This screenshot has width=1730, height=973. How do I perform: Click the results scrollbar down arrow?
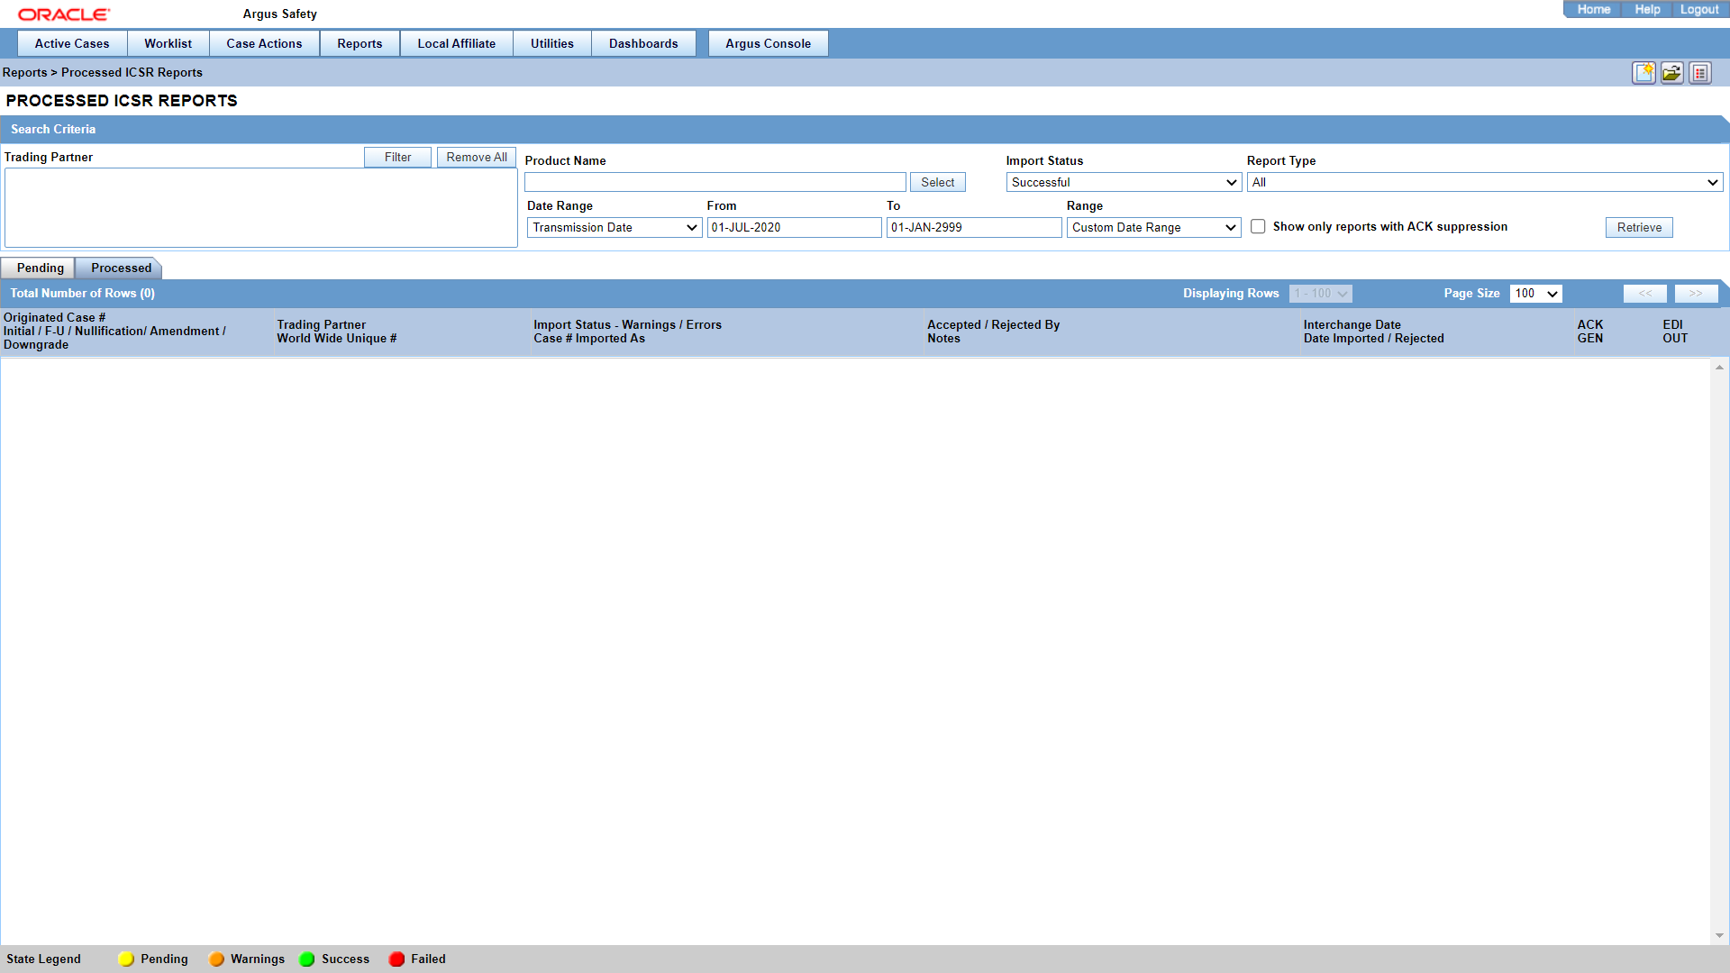tap(1719, 935)
